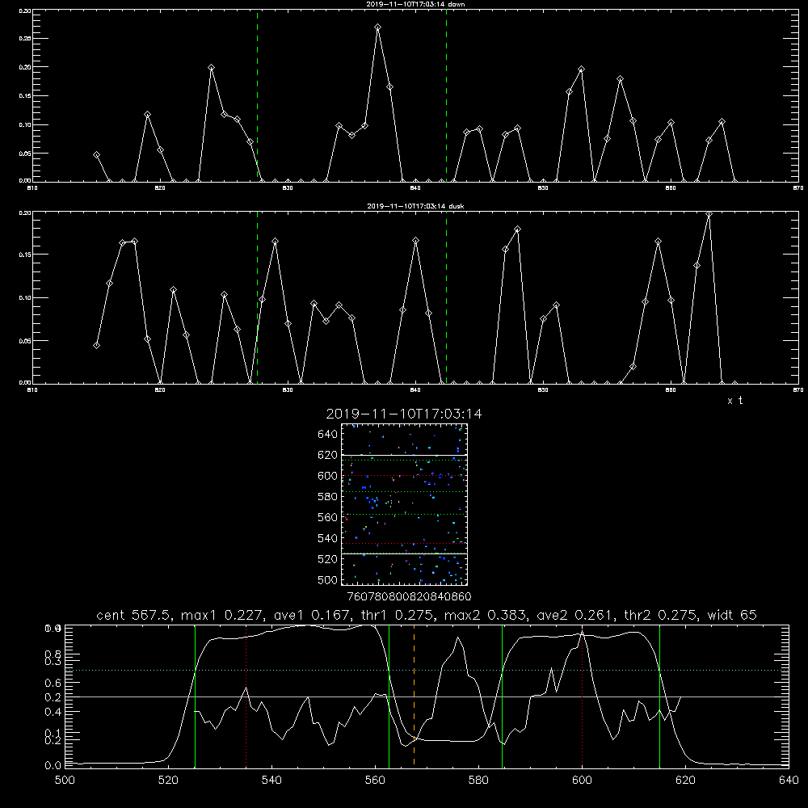Select the dawn plot diamond peak at x=819
Viewport: 808px width, 808px height.
tap(147, 115)
